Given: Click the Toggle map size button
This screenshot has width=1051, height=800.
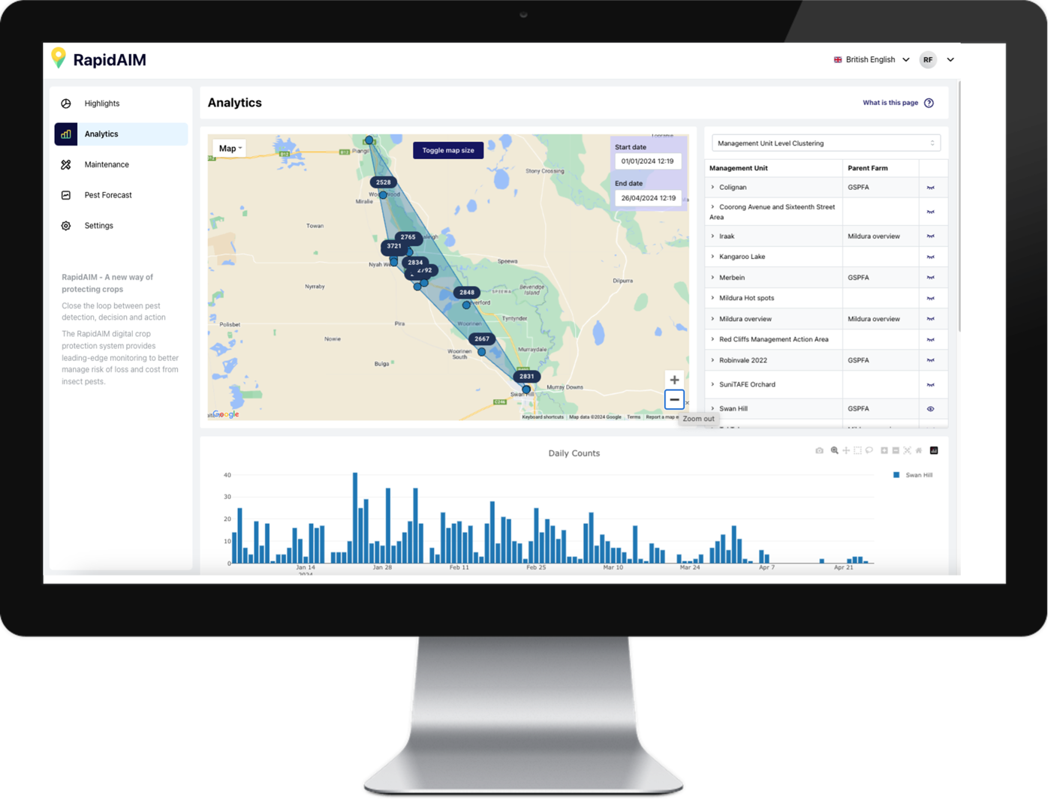Looking at the screenshot, I should click(447, 150).
